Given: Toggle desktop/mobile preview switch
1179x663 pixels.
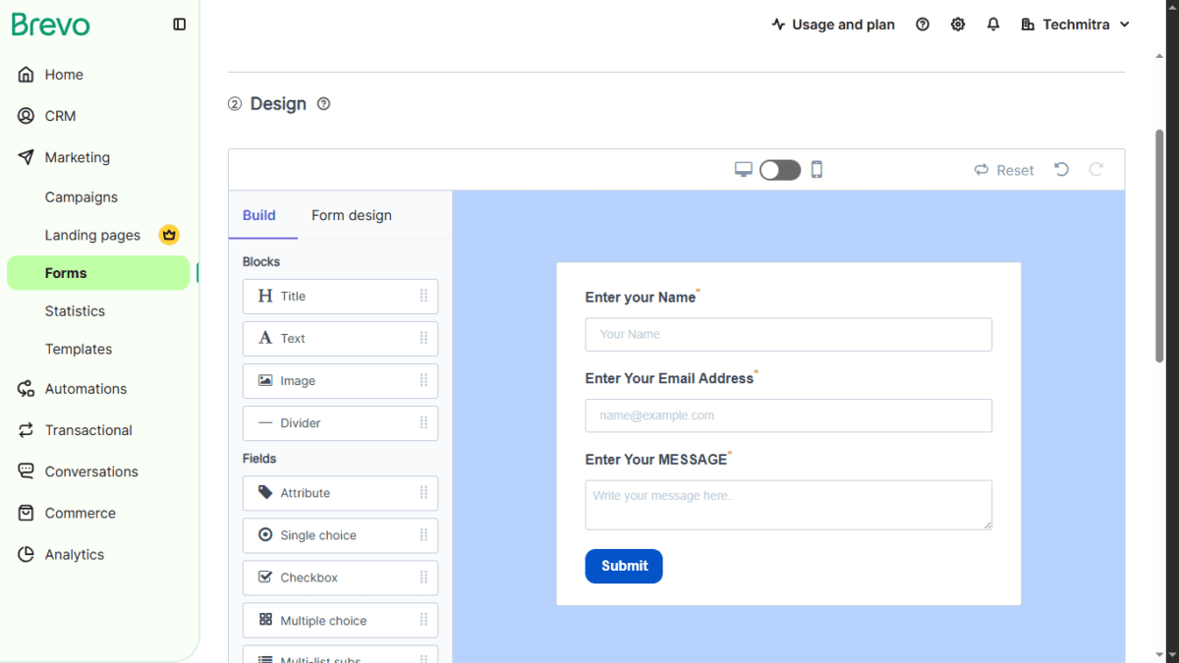Looking at the screenshot, I should tap(780, 170).
